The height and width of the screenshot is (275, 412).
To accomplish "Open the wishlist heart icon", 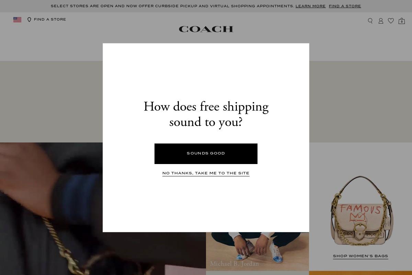I will [391, 21].
